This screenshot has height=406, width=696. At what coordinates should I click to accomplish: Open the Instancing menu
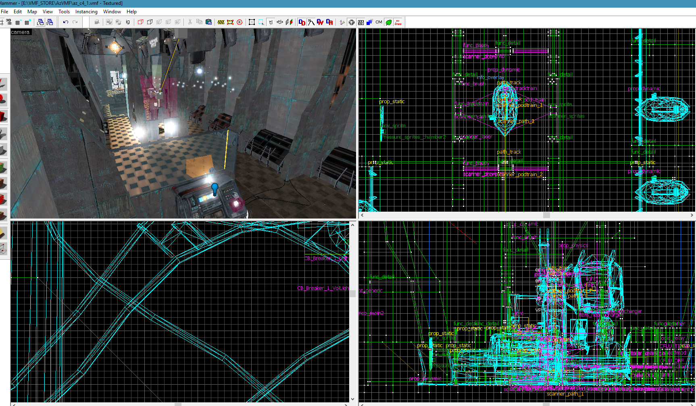[x=86, y=12]
